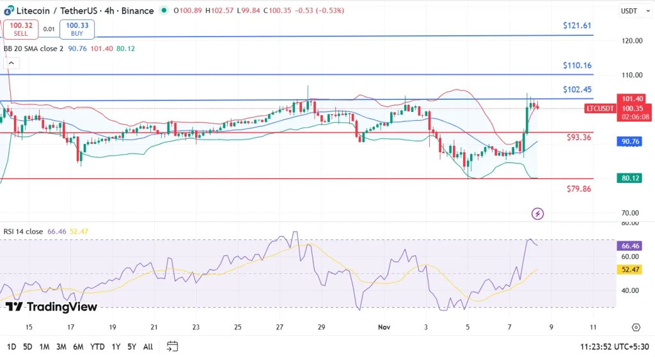The width and height of the screenshot is (655, 357).
Task: Select the 1M time range
Action: [44, 347]
